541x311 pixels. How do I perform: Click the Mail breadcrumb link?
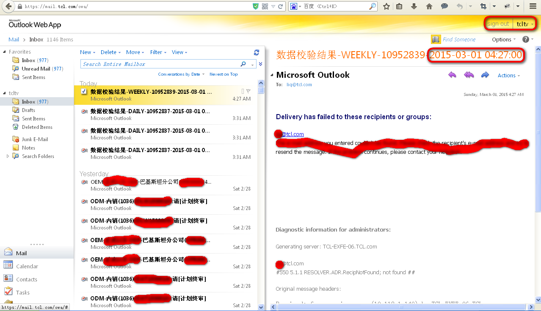(14, 39)
